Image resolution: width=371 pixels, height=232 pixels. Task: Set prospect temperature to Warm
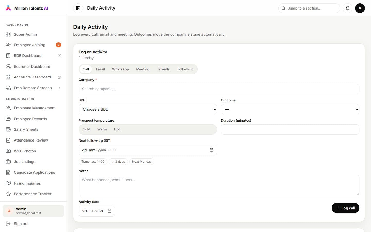tap(102, 129)
